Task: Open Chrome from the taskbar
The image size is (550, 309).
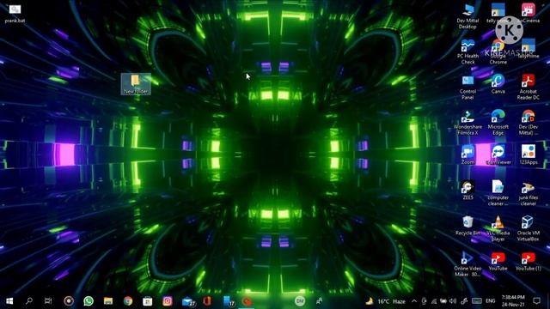Action: pos(128,301)
